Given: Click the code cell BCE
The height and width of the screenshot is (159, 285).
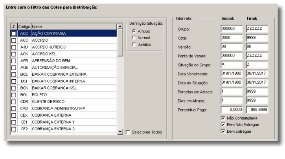Looking at the screenshot, I should (24, 75).
